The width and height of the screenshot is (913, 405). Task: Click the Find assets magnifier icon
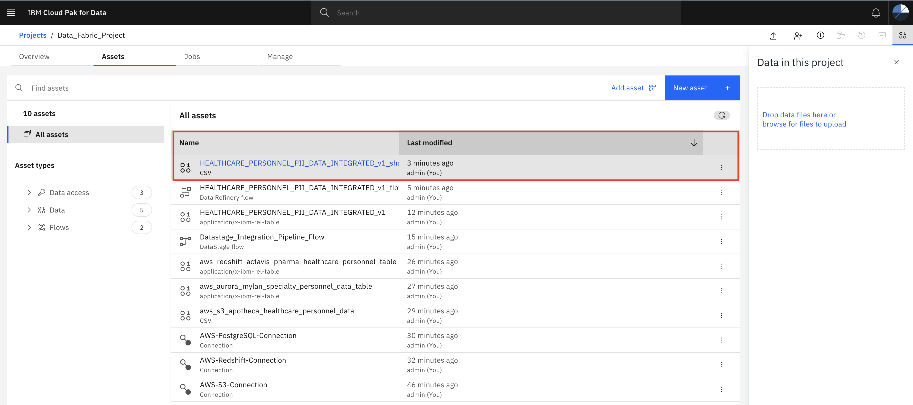[19, 88]
